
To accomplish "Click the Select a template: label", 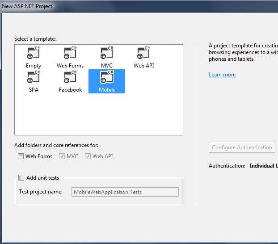I will tap(35, 39).
